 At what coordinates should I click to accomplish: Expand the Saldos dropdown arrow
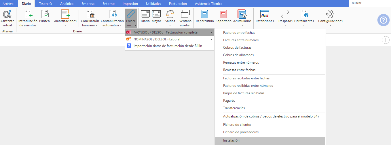170,26
